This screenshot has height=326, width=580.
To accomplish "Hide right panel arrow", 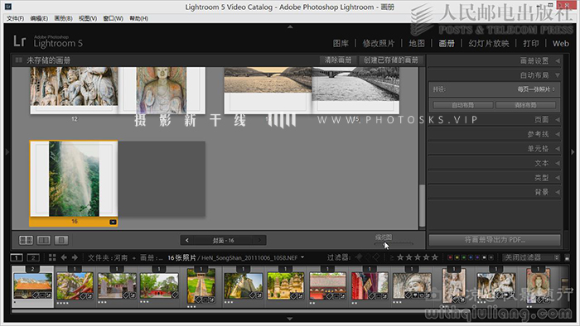I will pos(573,151).
